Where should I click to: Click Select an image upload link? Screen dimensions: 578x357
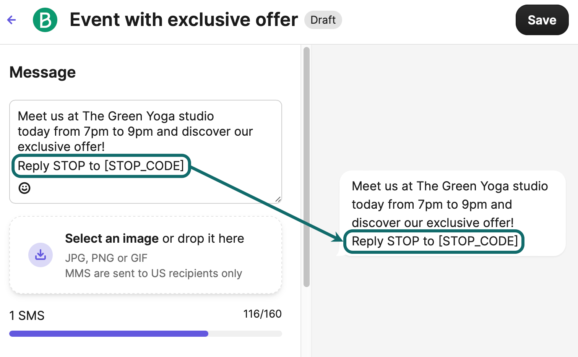pyautogui.click(x=112, y=238)
